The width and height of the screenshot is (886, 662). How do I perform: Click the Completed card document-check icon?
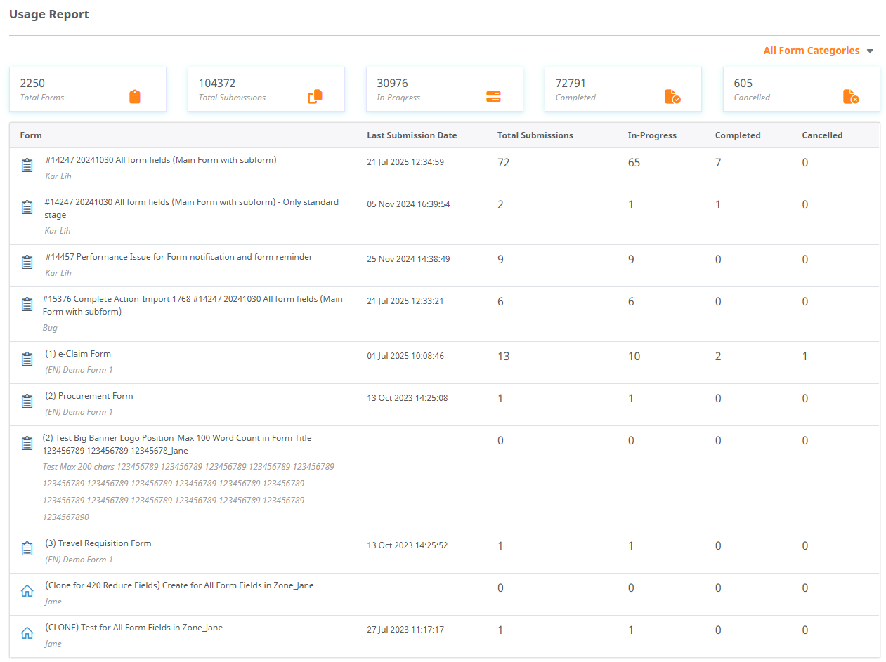672,97
